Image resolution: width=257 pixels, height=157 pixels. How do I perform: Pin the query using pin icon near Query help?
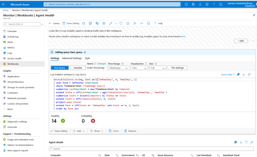click(249, 74)
